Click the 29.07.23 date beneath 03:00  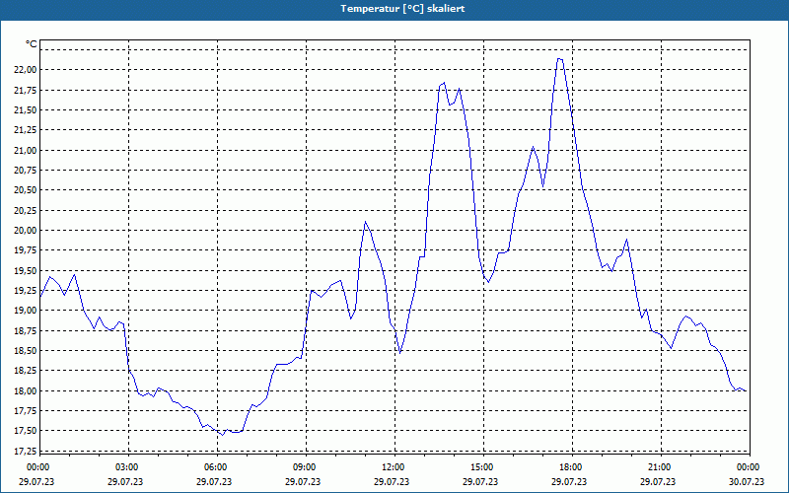click(x=125, y=481)
